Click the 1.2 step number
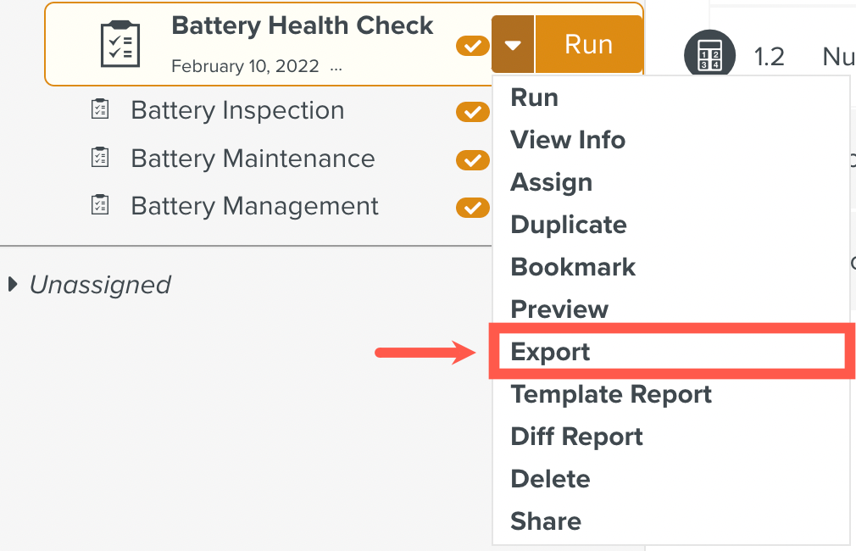856x551 pixels. [x=769, y=56]
